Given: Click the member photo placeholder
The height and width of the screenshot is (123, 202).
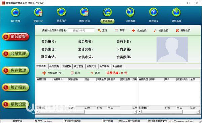Looking at the screenshot, I should pyautogui.click(x=172, y=49).
